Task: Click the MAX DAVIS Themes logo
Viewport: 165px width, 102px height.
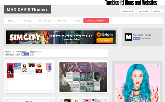Action: [27, 9]
